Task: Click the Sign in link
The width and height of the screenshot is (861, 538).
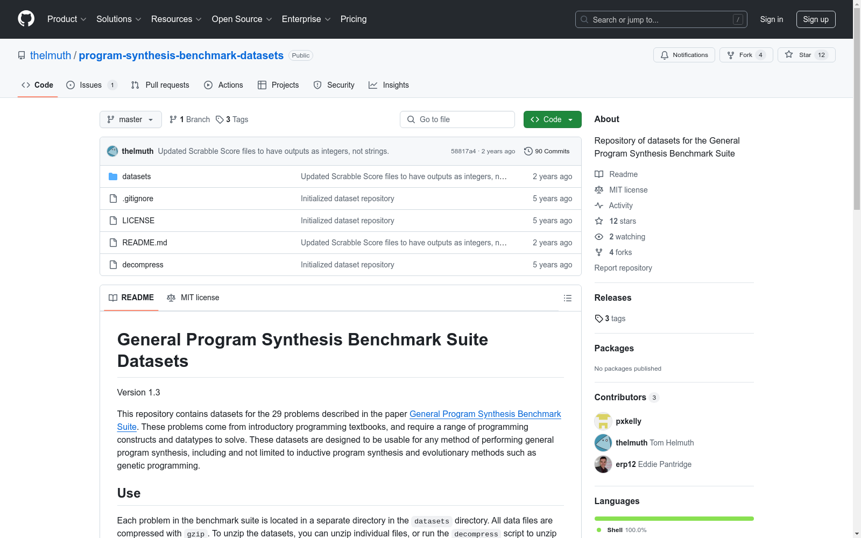Action: click(772, 19)
